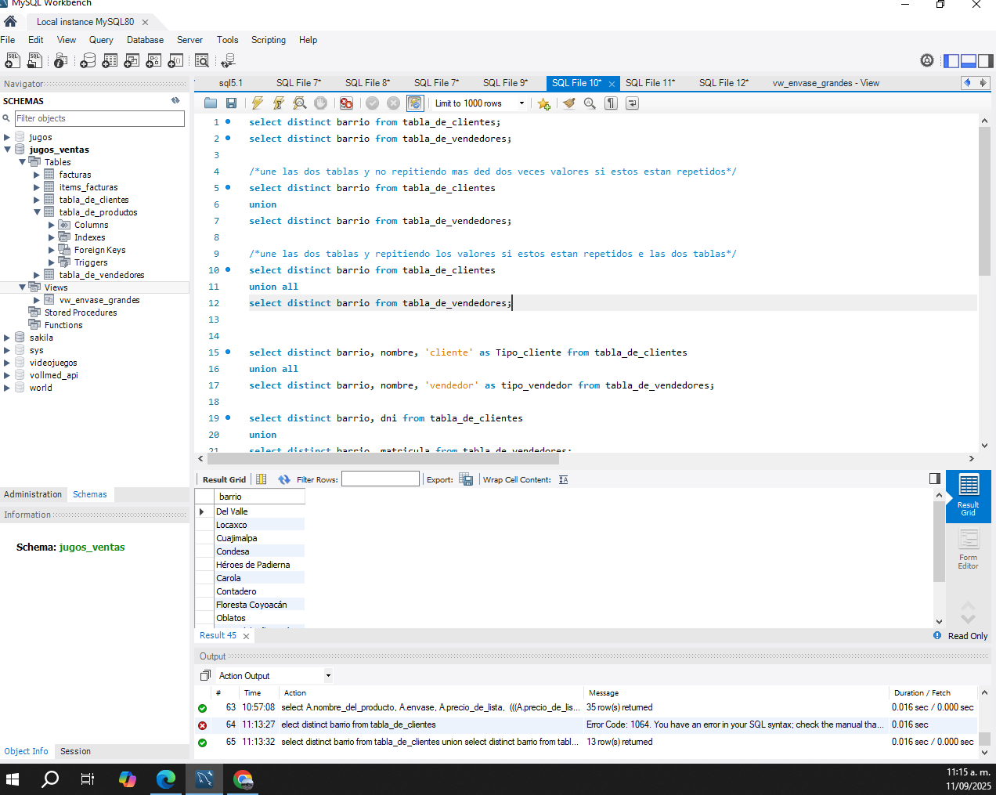Execute the statement under the cursor

(278, 103)
